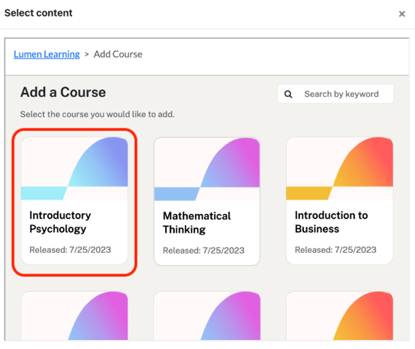Click Add Course breadcrumb text
This screenshot has height=349, width=415.
pos(118,54)
